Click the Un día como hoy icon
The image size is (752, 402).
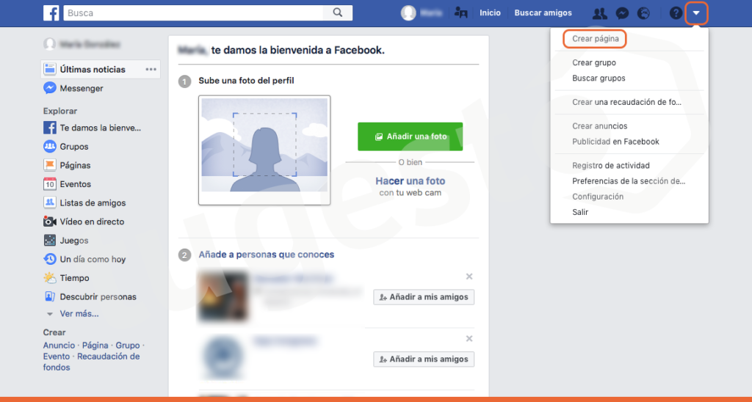click(x=49, y=259)
